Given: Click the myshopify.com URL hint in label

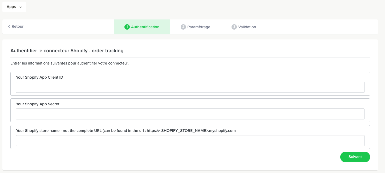Looking at the screenshot, I should (197, 131).
